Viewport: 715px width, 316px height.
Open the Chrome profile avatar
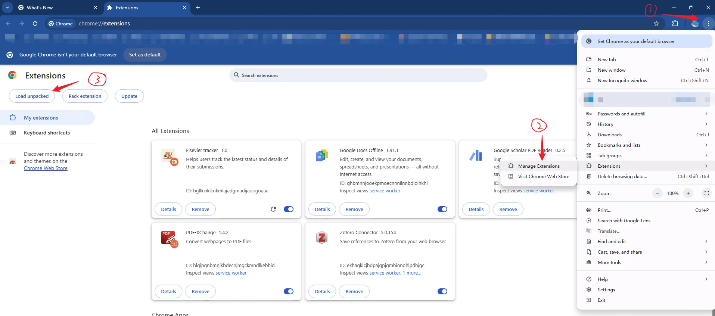click(695, 24)
